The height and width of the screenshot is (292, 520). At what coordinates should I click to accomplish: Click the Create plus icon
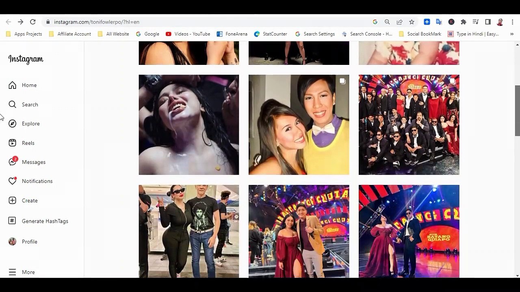click(x=13, y=200)
